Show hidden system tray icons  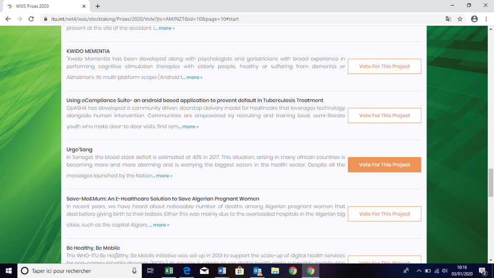point(419,271)
